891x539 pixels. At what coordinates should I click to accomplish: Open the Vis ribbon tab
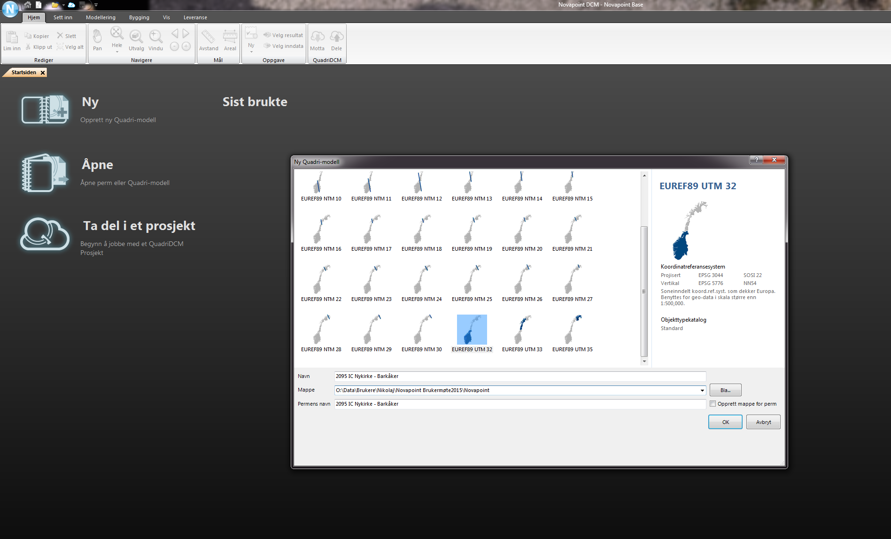point(166,17)
